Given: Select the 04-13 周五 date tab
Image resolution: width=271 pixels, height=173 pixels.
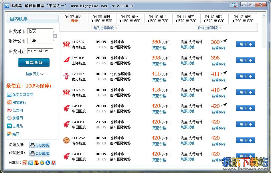Looking at the screenshot, I should pyautogui.click(x=243, y=19).
